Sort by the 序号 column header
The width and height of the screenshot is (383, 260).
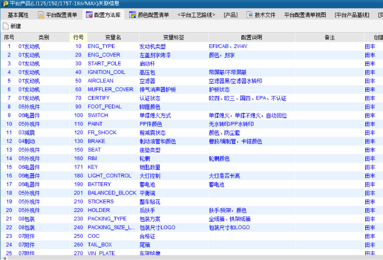pos(9,37)
